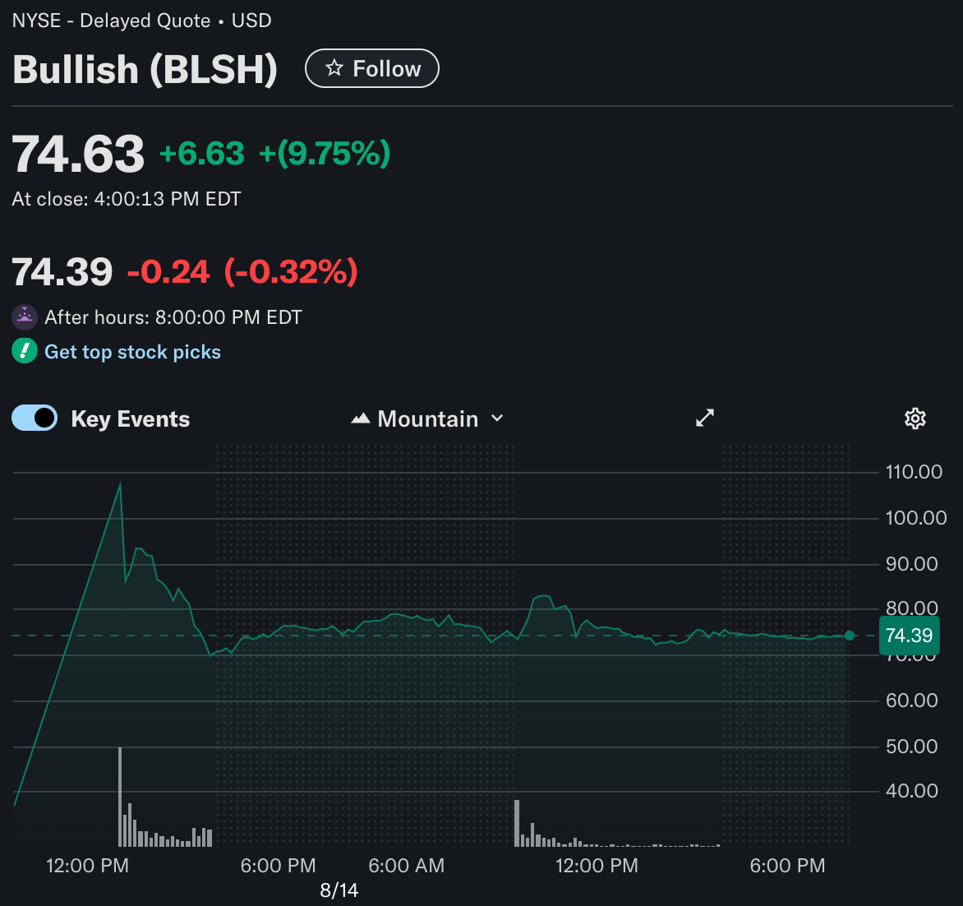The width and height of the screenshot is (963, 906).
Task: Click the 100.00 axis label
Action: (915, 518)
